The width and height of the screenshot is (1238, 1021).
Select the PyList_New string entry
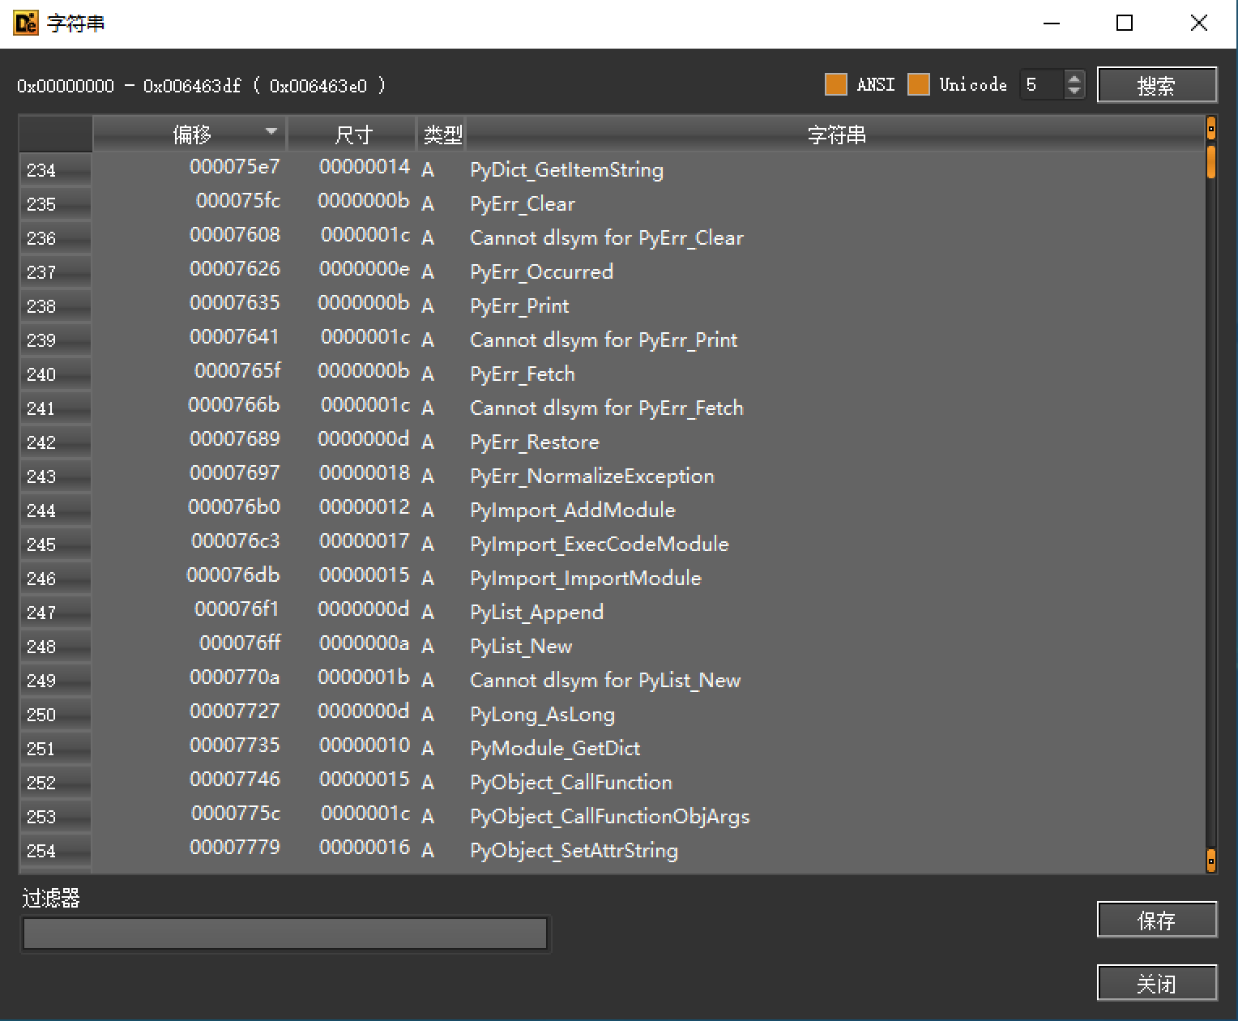(521, 646)
